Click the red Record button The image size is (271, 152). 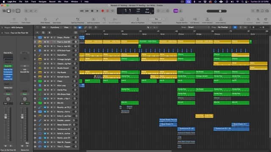point(102,11)
